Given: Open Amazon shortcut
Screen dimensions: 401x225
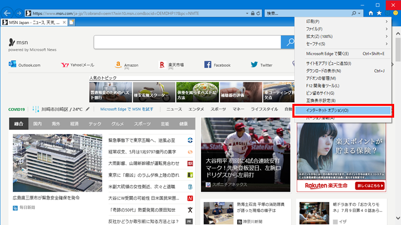Looking at the screenshot, I should [x=126, y=65].
